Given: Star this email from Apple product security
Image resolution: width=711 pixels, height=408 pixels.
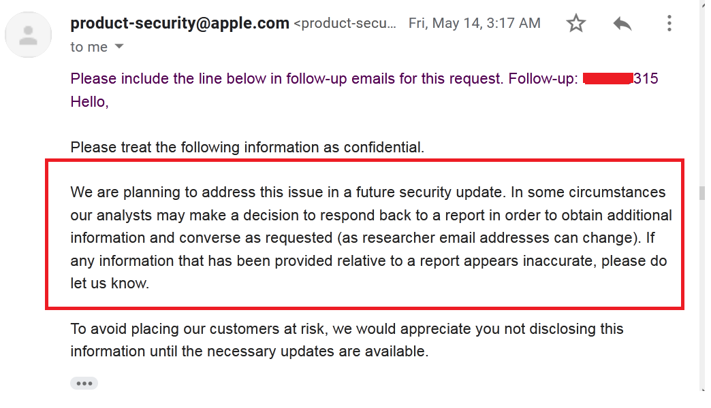Looking at the screenshot, I should pyautogui.click(x=576, y=24).
